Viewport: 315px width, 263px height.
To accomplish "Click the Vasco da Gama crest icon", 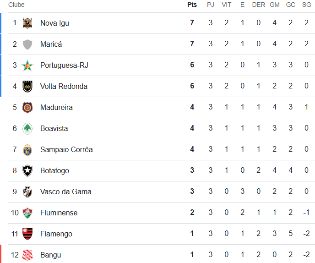I will tap(27, 192).
